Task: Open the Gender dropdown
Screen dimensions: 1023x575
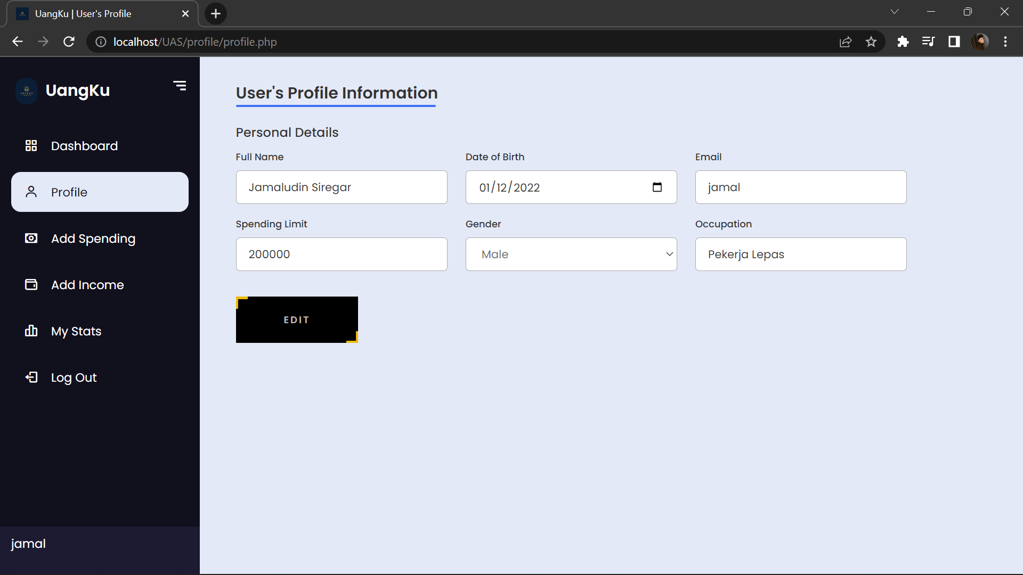Action: [x=571, y=254]
